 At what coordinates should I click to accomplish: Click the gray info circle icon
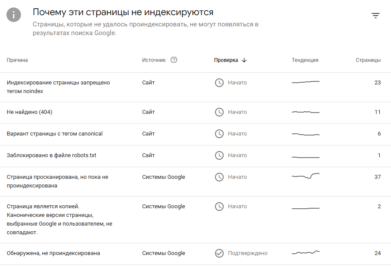tap(14, 15)
